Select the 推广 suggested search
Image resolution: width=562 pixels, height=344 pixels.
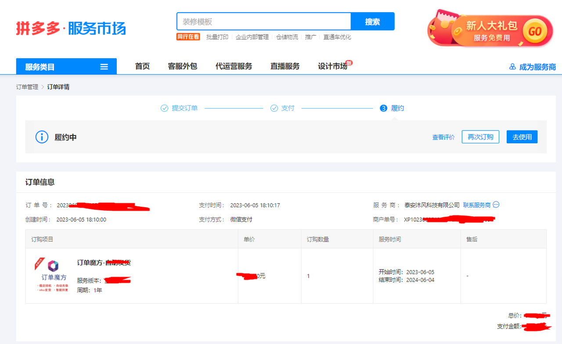click(311, 37)
